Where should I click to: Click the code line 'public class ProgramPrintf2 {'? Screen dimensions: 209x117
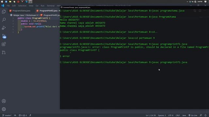tap(34, 18)
